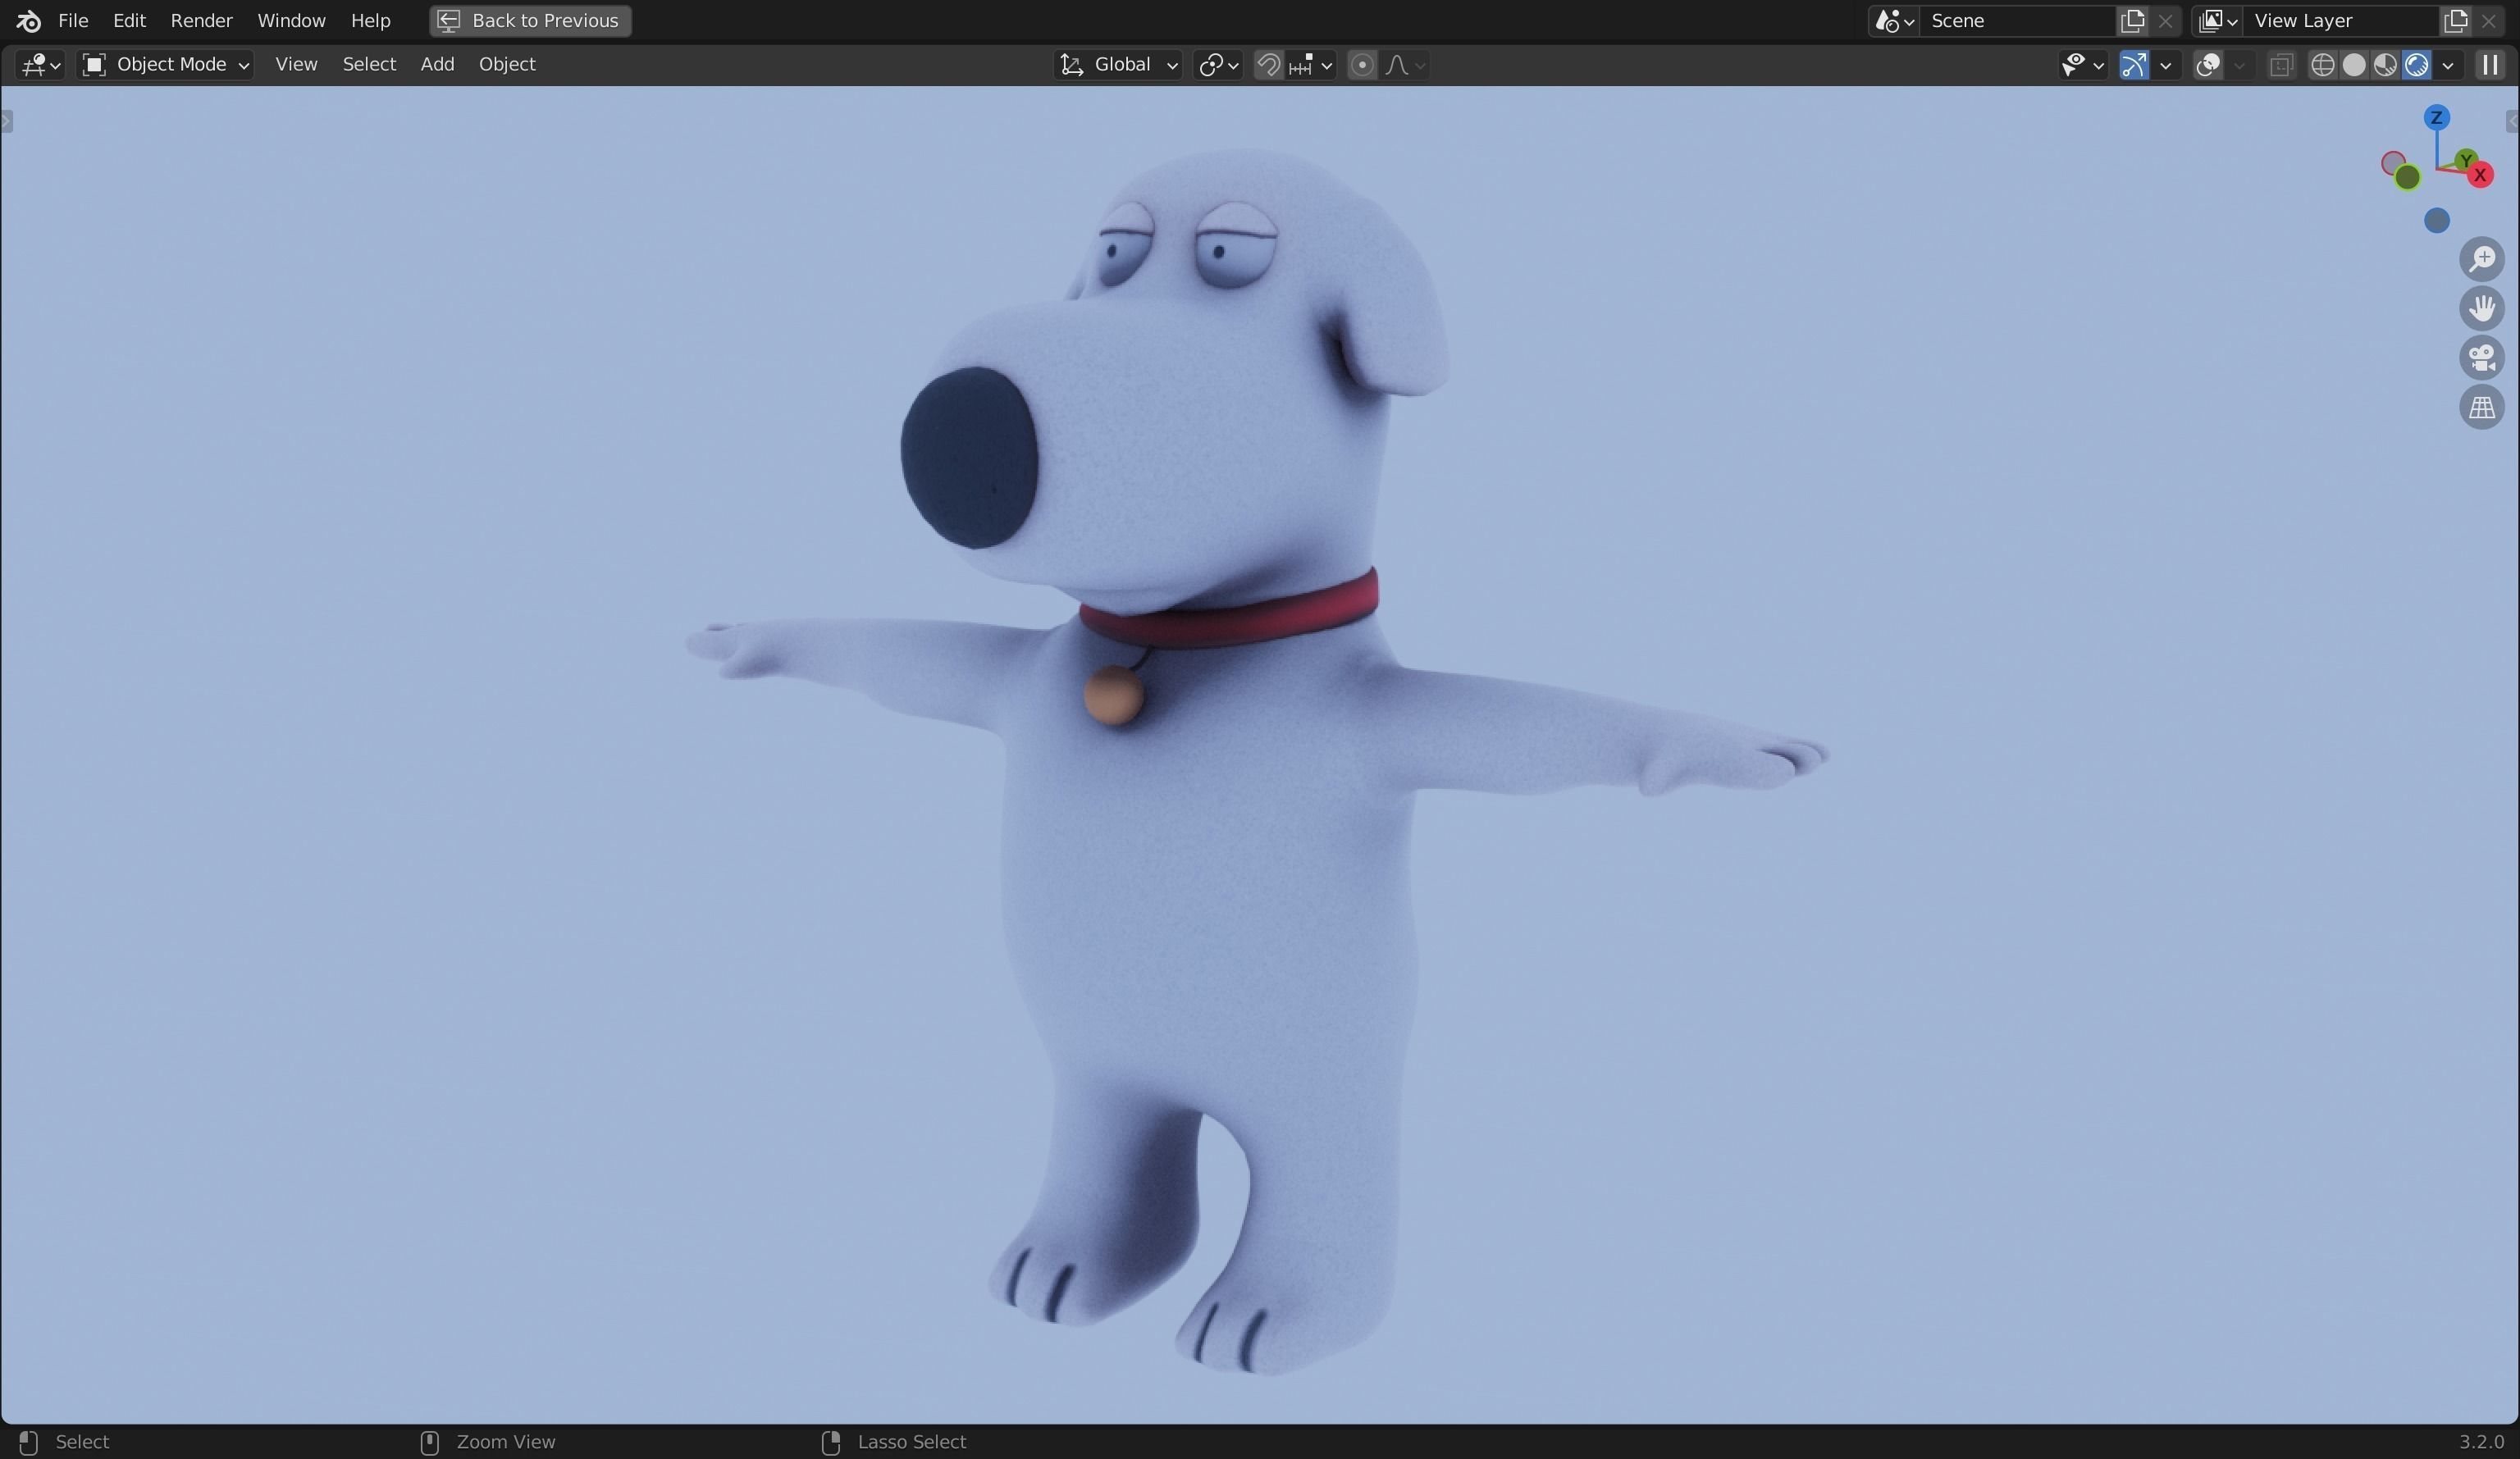This screenshot has width=2520, height=1459.
Task: Open the Help menu
Action: [x=370, y=20]
